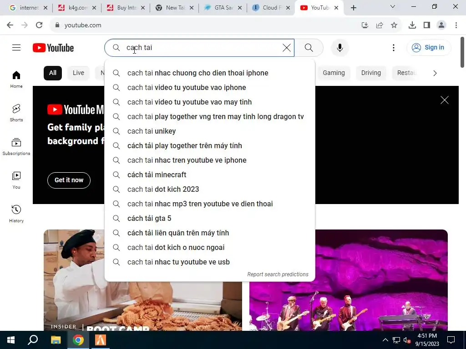Dismiss the YouTube Music banner

[x=444, y=100]
